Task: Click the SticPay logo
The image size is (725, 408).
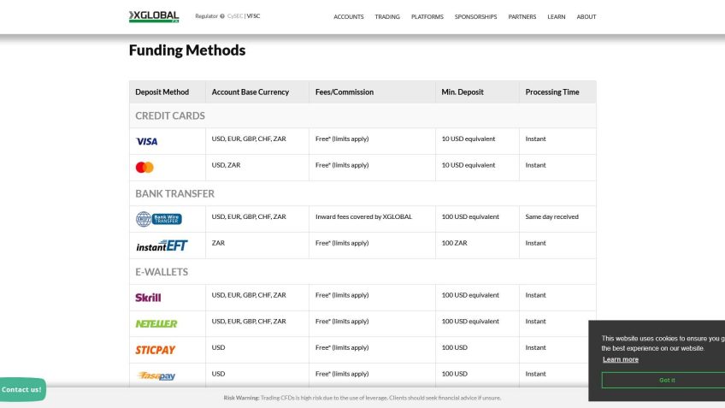Action: click(155, 350)
